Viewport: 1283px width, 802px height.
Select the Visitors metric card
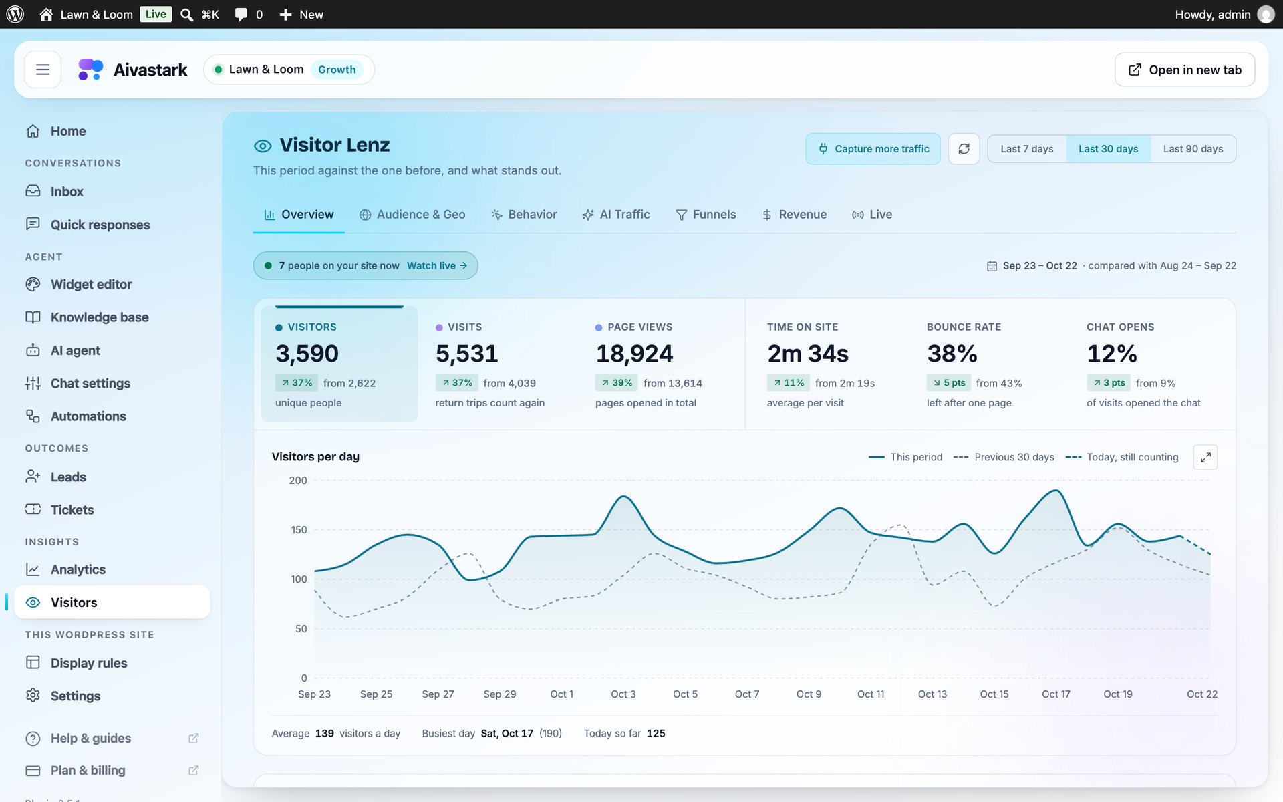339,364
